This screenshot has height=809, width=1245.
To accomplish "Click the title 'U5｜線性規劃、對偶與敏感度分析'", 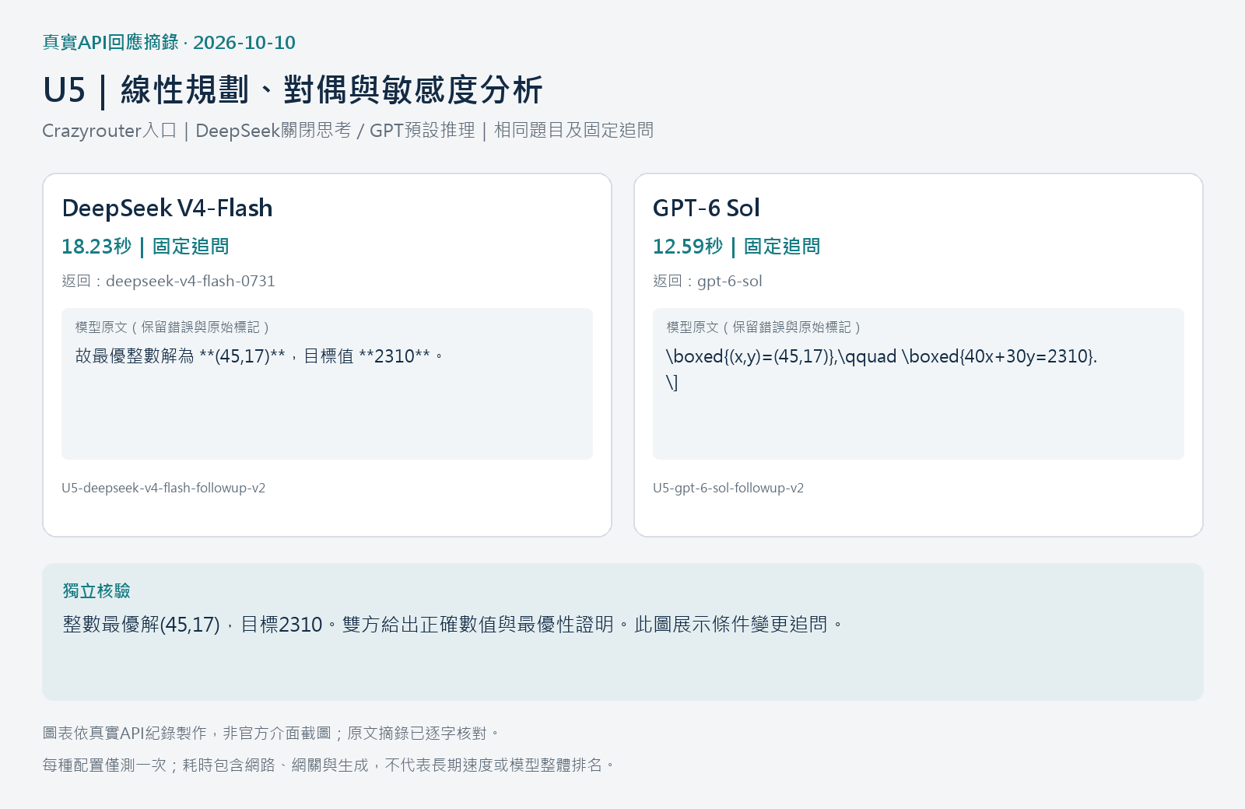I will pyautogui.click(x=293, y=90).
